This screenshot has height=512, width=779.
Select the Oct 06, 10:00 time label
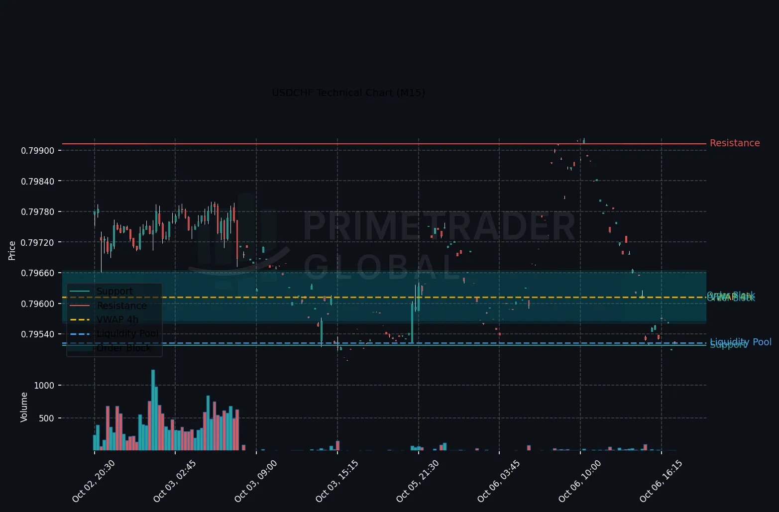(x=580, y=481)
